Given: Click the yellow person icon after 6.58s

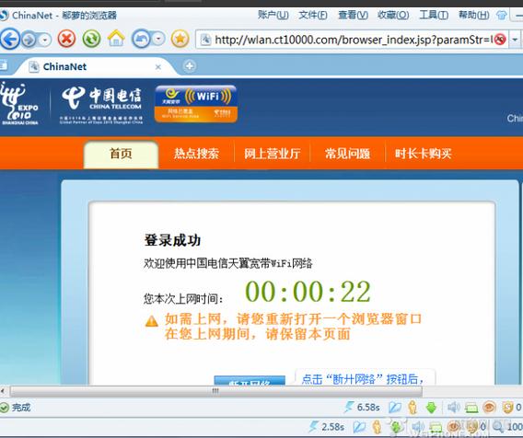Looking at the screenshot, I should [413, 408].
